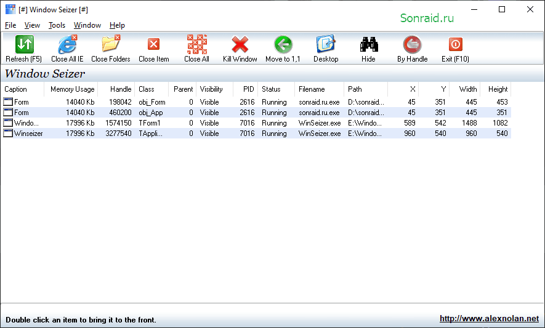The height and width of the screenshot is (328, 545).
Task: Sort by Visibility column header
Action: coord(214,89)
